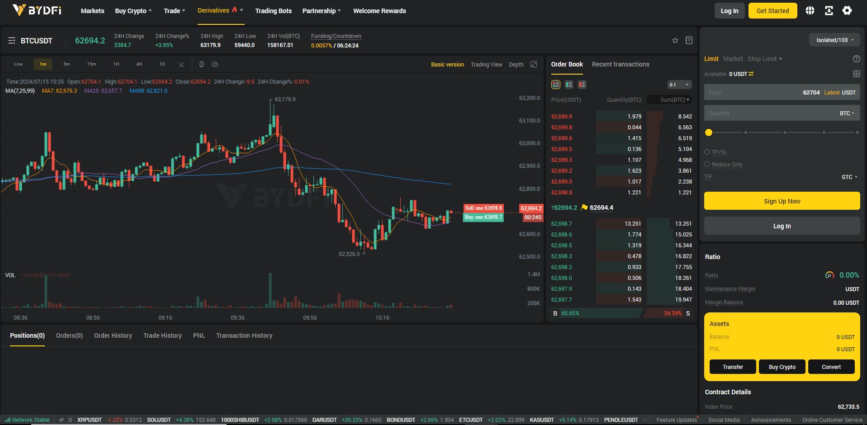
Task: Switch chart to Depth view
Action: tap(516, 65)
